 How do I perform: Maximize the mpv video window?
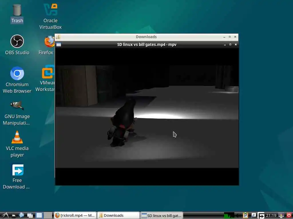(230, 45)
